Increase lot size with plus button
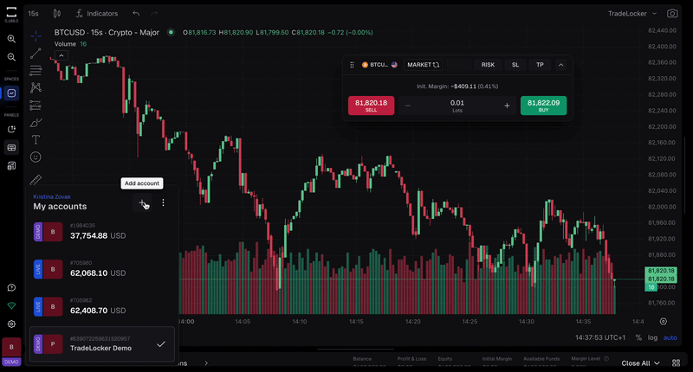 (x=507, y=106)
